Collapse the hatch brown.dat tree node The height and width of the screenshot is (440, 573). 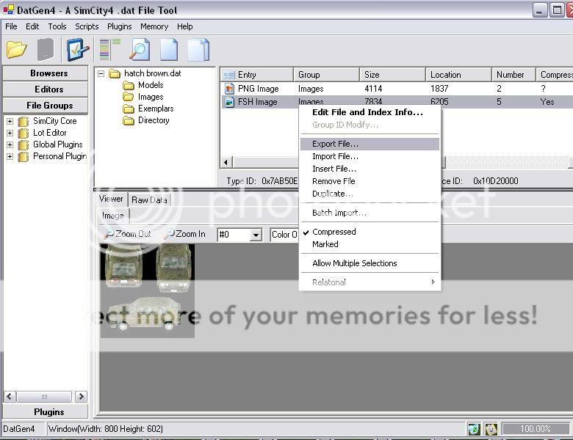point(101,74)
